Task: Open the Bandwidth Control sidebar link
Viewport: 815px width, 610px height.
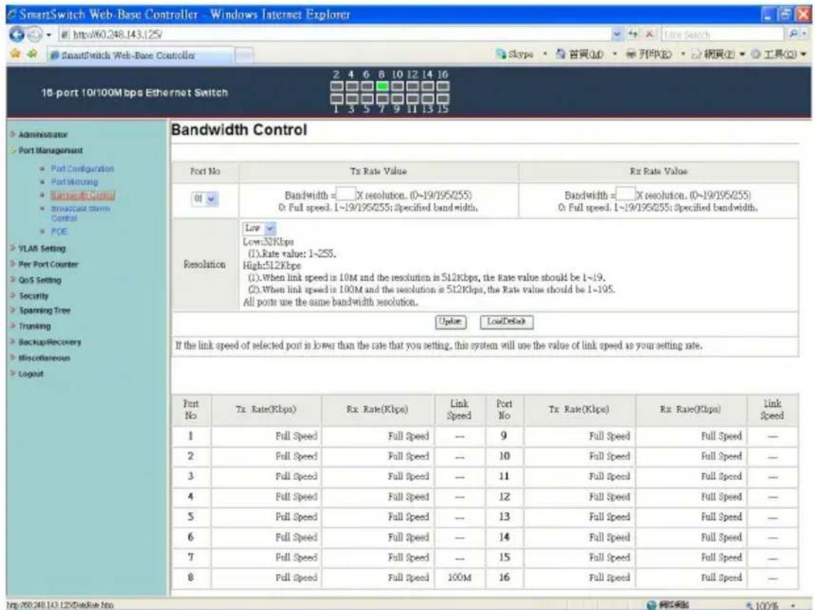Action: coord(82,195)
